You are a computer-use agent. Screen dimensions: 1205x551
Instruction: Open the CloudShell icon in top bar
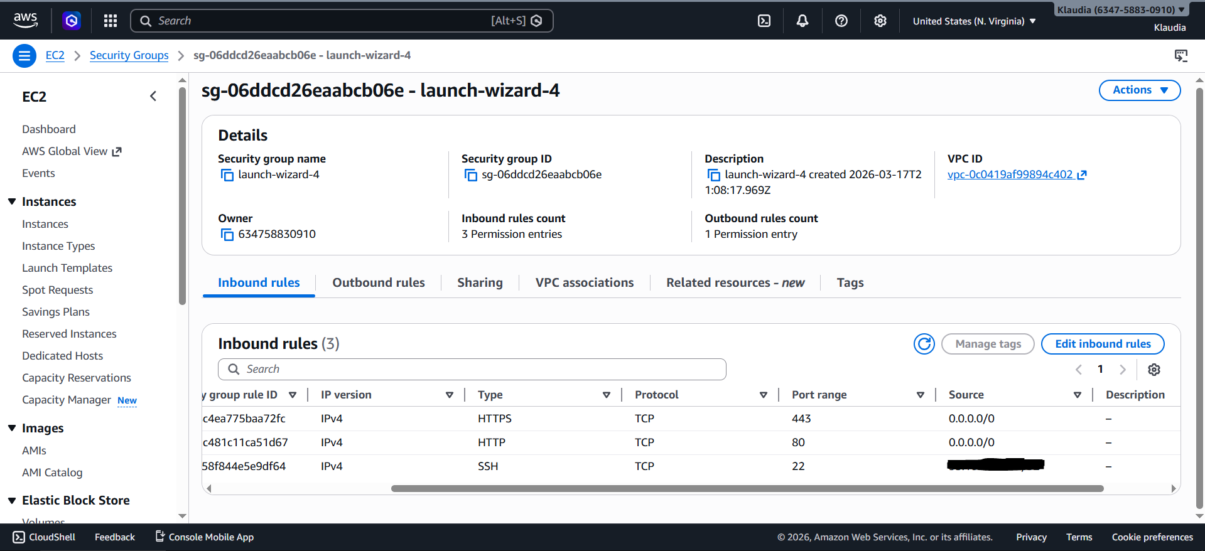764,21
